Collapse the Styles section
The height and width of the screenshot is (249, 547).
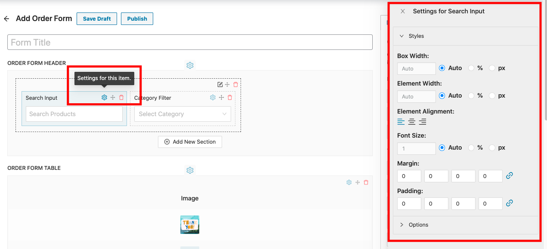(416, 36)
